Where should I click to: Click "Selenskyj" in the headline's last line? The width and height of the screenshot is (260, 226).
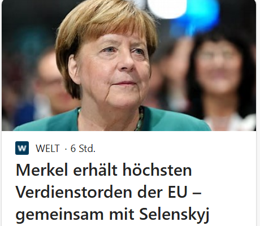pos(175,215)
